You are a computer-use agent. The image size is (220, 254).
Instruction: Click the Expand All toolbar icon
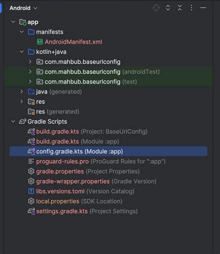(168, 8)
